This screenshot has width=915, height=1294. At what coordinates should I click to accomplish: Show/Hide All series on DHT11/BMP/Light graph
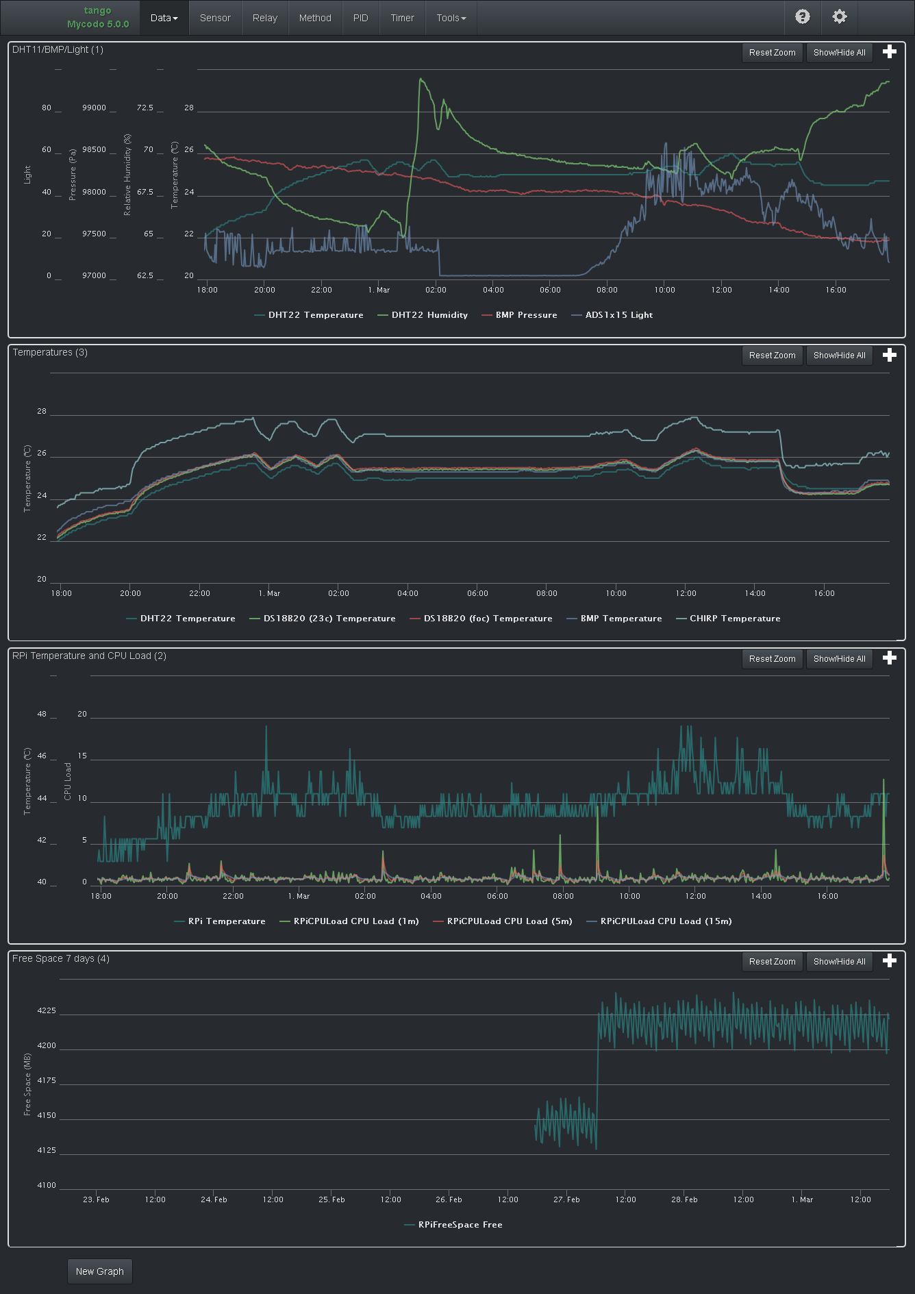point(840,53)
